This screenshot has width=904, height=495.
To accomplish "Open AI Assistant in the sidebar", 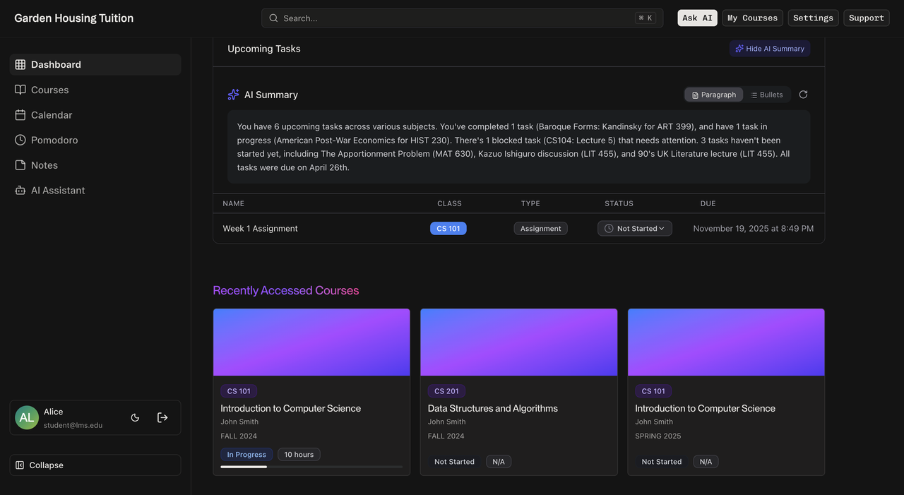I will [95, 191].
